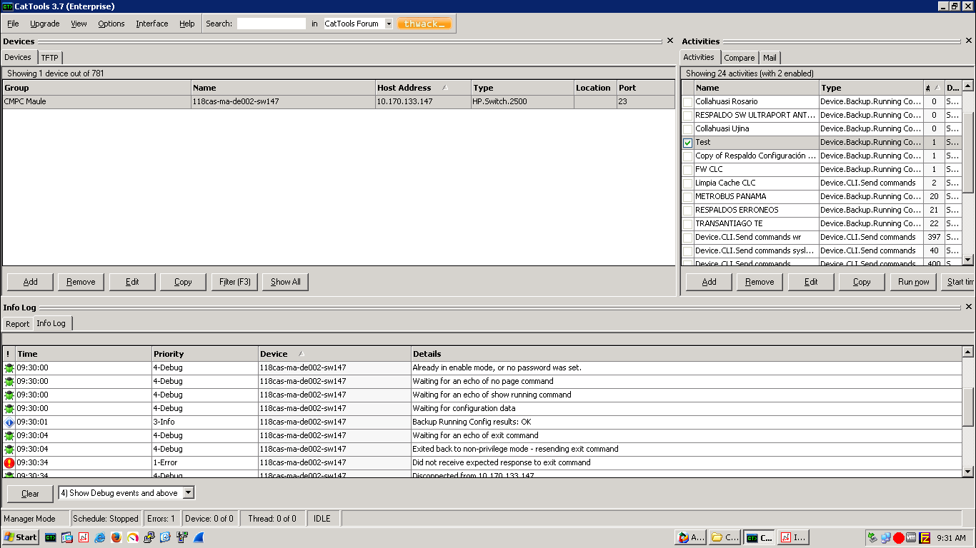The image size is (976, 548).
Task: Open the Show Debug events filter dropdown
Action: 189,493
